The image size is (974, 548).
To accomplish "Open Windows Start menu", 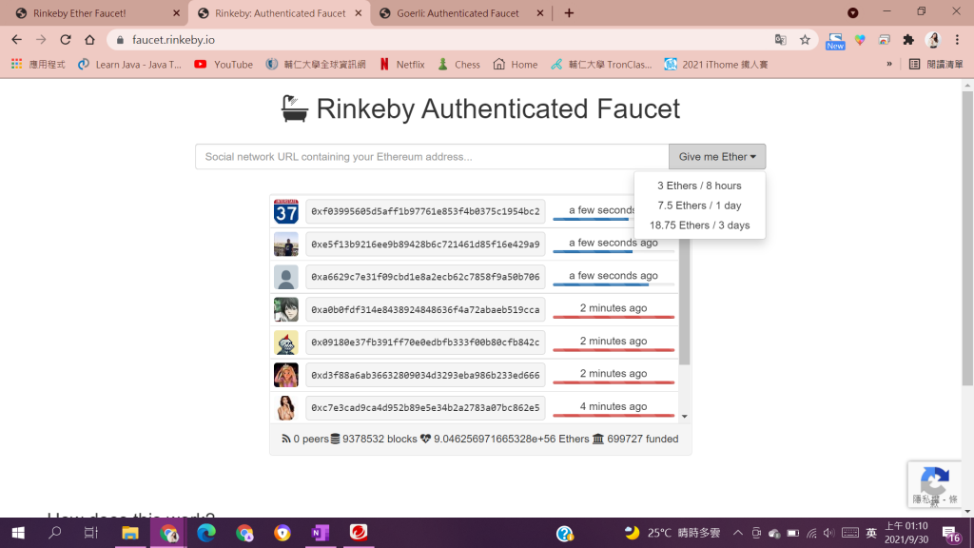I will click(x=18, y=533).
